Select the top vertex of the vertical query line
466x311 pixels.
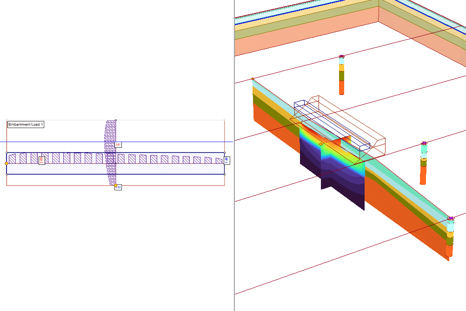(x=116, y=120)
